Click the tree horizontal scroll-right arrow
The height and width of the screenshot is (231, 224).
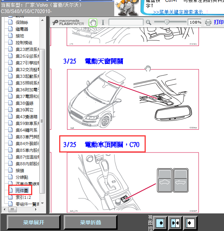[x=36, y=209]
